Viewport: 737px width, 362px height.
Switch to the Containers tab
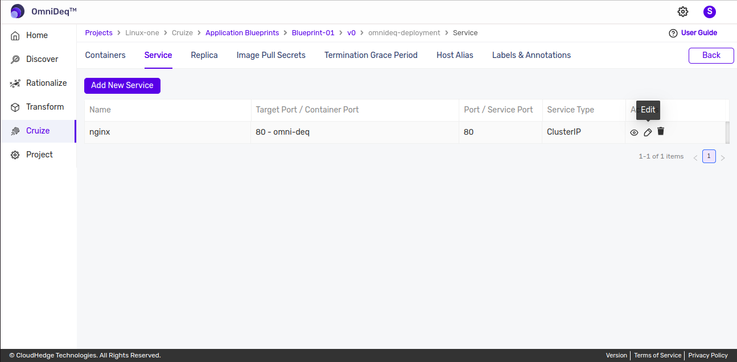[105, 55]
